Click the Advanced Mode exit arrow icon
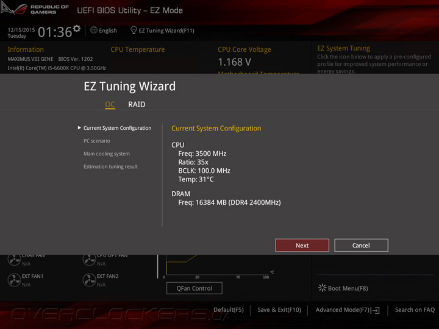 coord(376,310)
